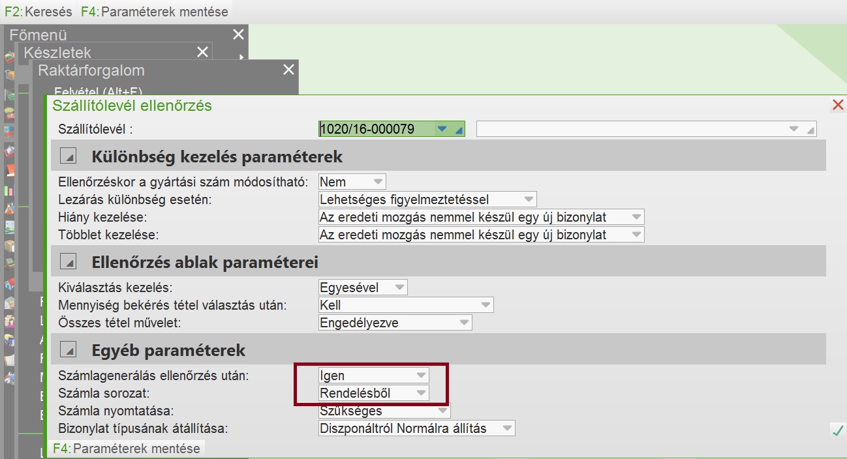Close the Raktárforgalom panel
This screenshot has width=847, height=459.
point(288,70)
